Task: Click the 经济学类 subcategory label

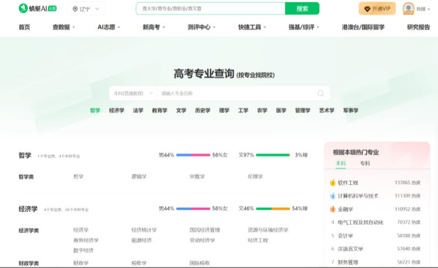Action: (29, 231)
